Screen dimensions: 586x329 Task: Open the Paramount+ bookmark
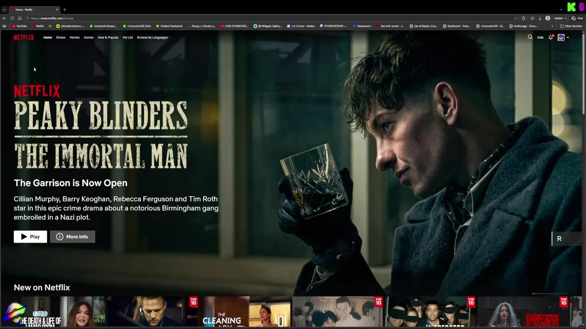pos(362,26)
